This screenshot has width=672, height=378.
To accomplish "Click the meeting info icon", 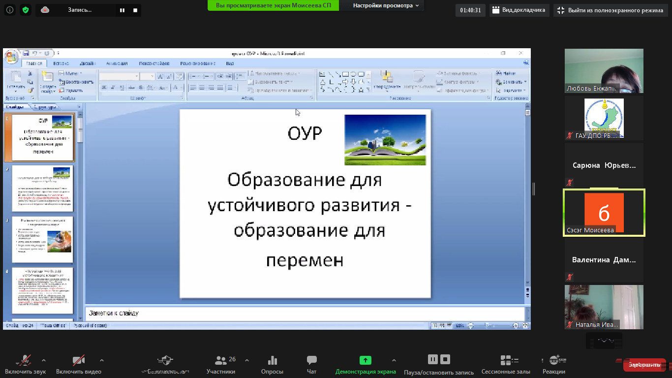I will click(10, 10).
